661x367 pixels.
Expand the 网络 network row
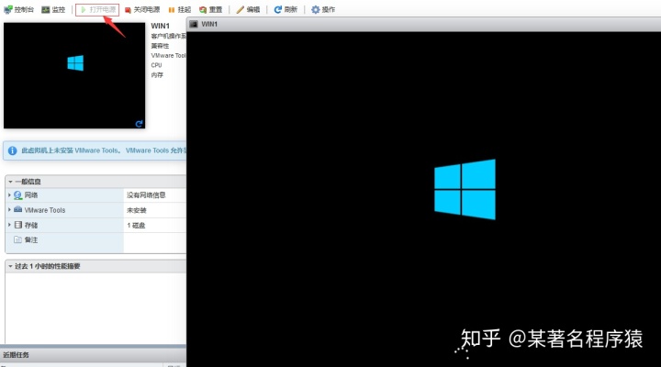(x=9, y=195)
